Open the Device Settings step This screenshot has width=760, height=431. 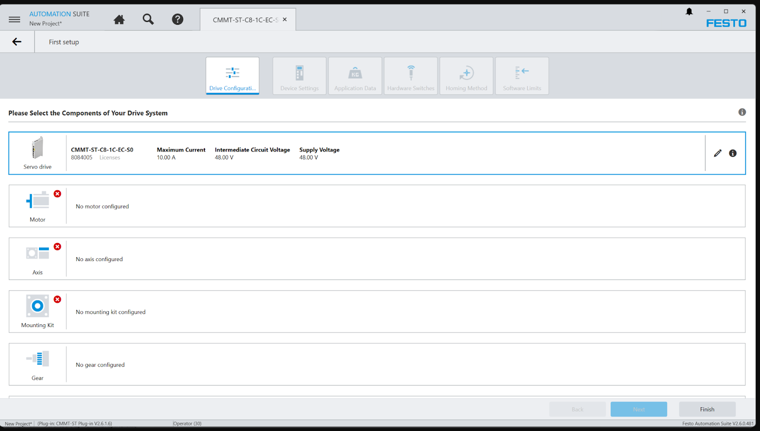click(x=300, y=76)
